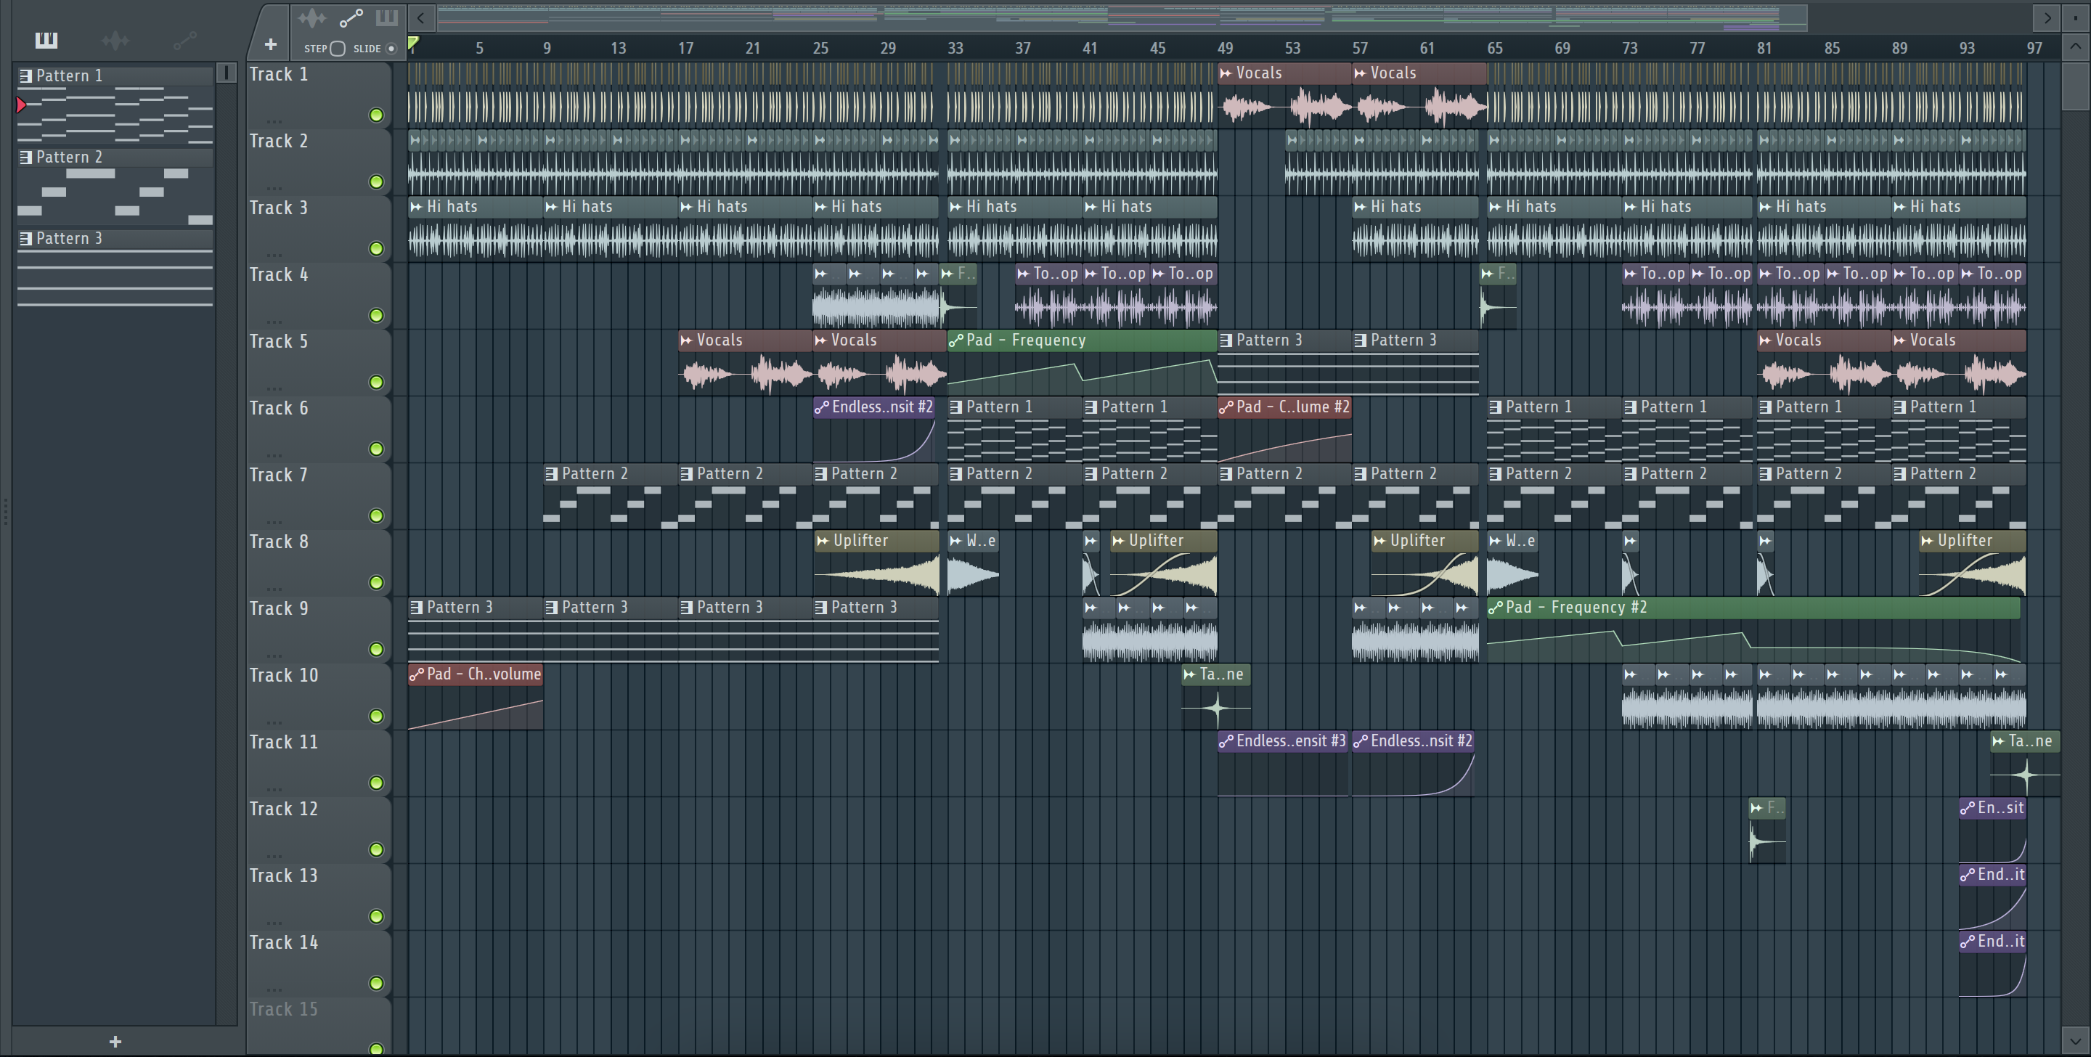The height and width of the screenshot is (1057, 2091).
Task: Mute Track 5 with its green light
Action: [376, 383]
